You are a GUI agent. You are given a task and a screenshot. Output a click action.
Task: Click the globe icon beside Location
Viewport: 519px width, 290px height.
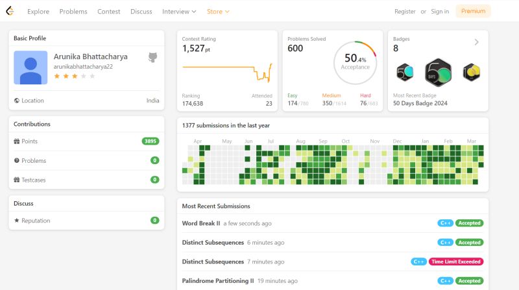coord(17,101)
